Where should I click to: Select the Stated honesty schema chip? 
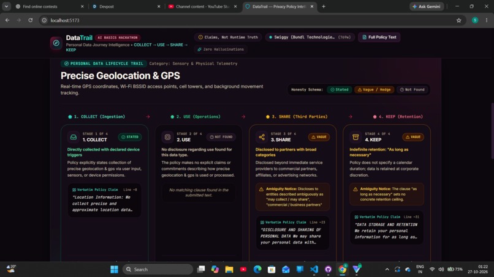pyautogui.click(x=340, y=90)
